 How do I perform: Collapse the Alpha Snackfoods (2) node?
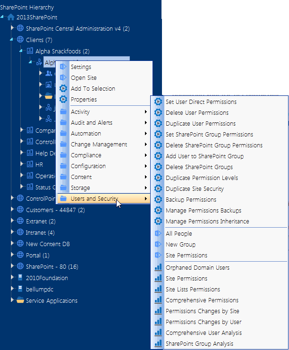click(x=21, y=51)
